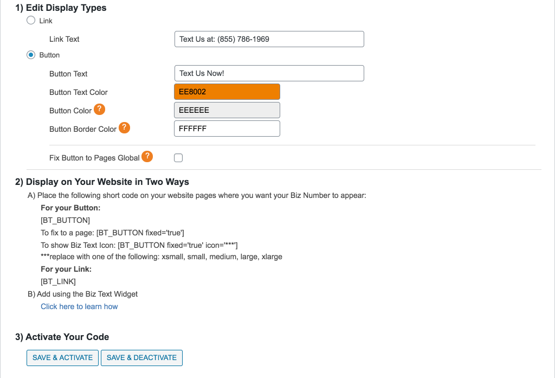Click the [BT_BUTTON] short code text
The height and width of the screenshot is (378, 555).
pyautogui.click(x=65, y=220)
